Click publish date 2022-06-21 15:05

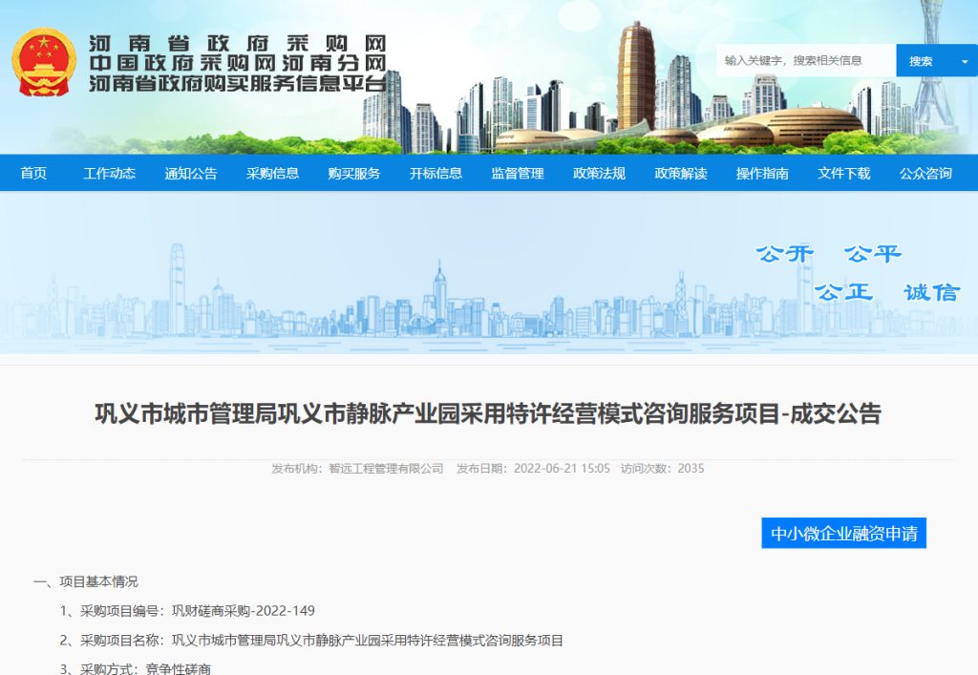coord(562,469)
